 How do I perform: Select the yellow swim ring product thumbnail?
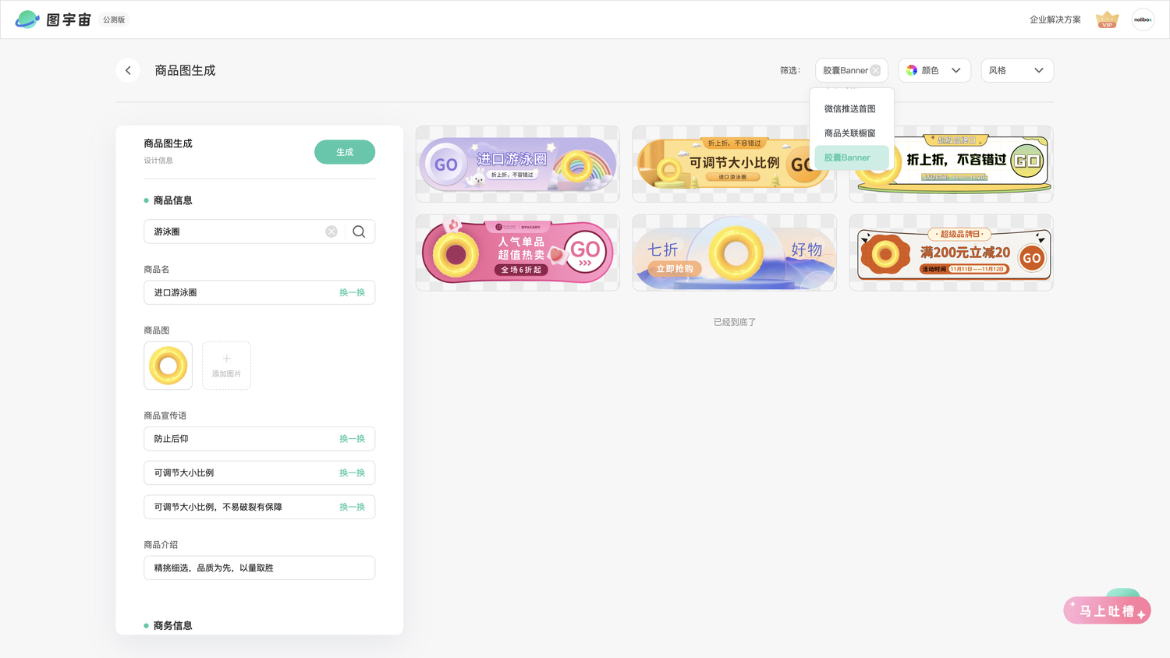tap(168, 366)
